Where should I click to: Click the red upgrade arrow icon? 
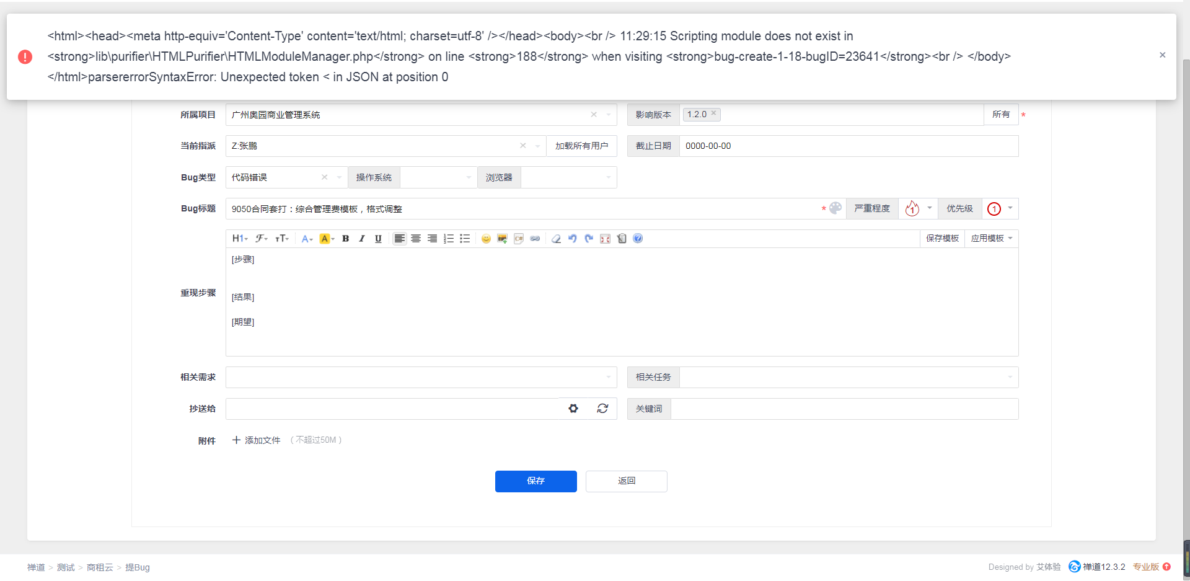tap(1166, 567)
